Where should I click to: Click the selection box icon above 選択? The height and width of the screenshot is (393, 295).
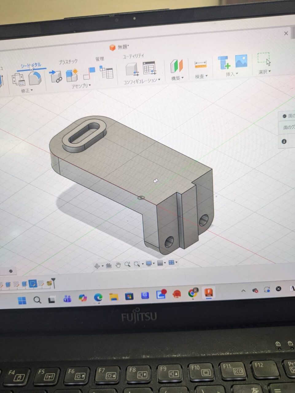pyautogui.click(x=264, y=59)
